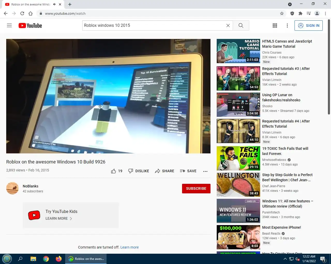Run search with the magnifier button

click(241, 26)
